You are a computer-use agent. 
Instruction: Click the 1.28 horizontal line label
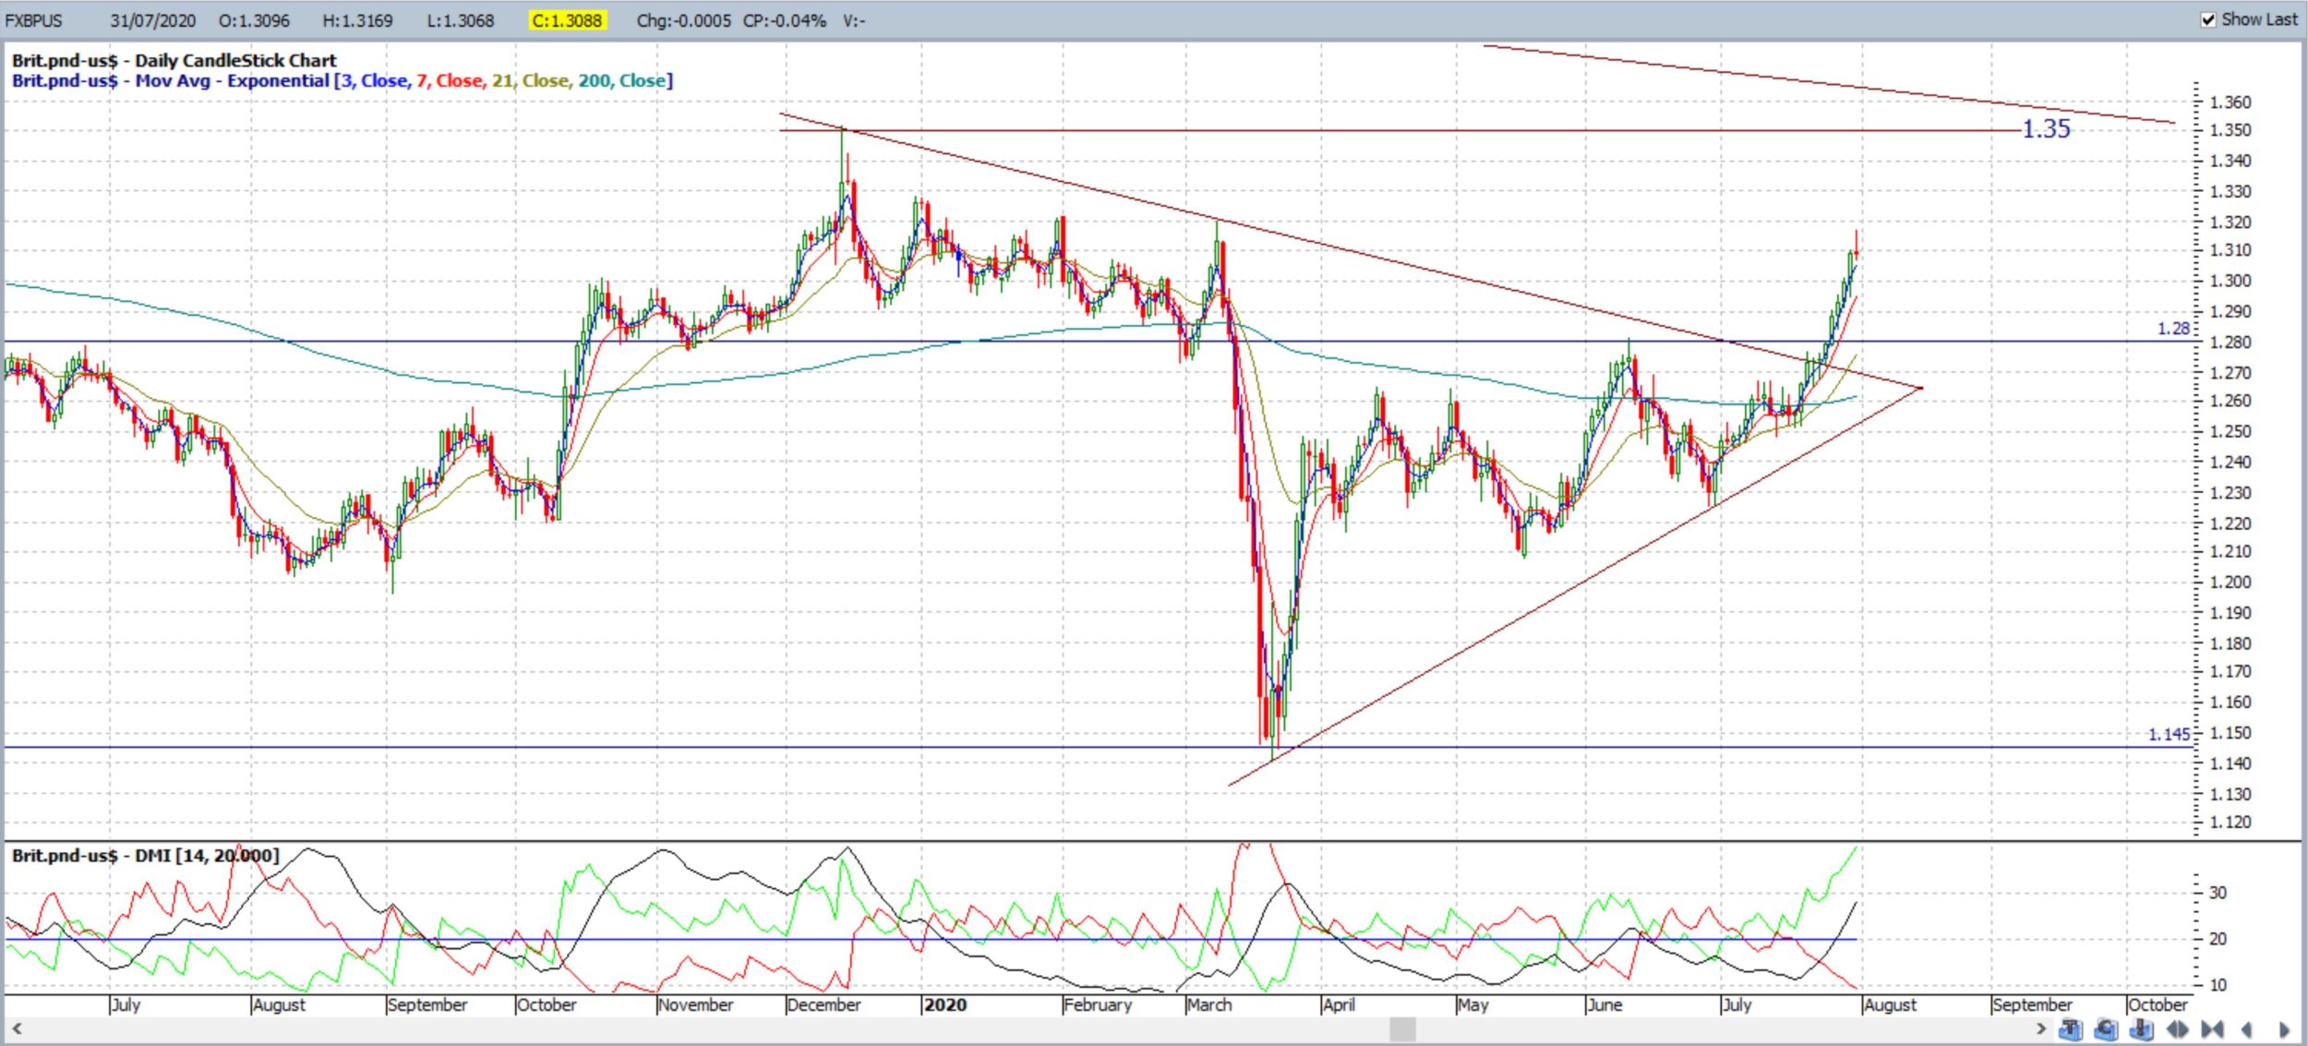pyautogui.click(x=2173, y=329)
